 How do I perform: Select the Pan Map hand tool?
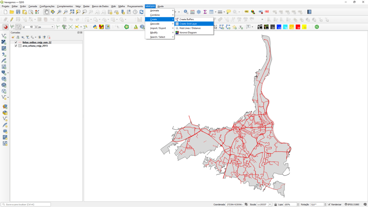[x=47, y=12]
